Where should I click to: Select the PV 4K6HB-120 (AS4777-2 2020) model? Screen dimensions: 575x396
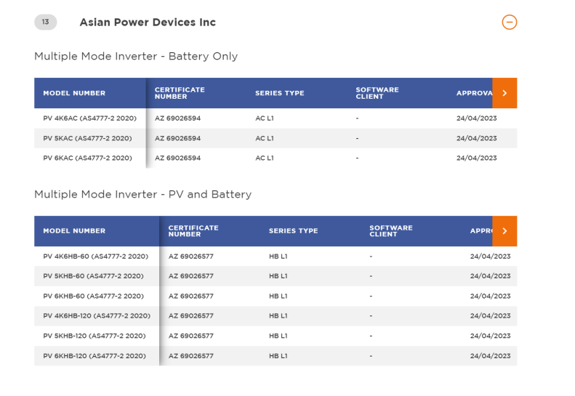click(x=97, y=316)
